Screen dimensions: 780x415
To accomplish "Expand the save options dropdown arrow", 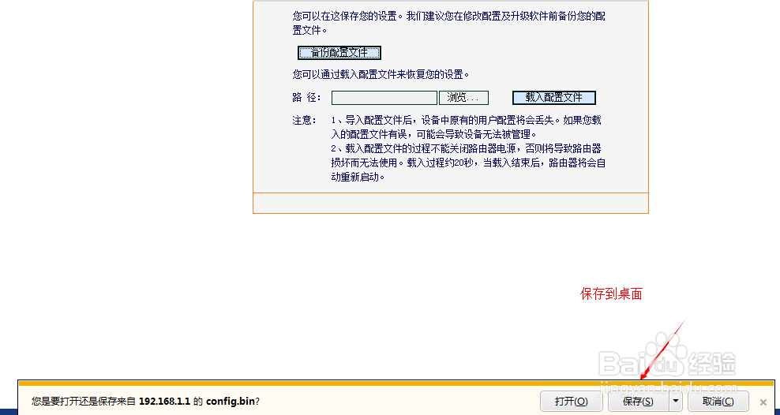I will (x=676, y=401).
